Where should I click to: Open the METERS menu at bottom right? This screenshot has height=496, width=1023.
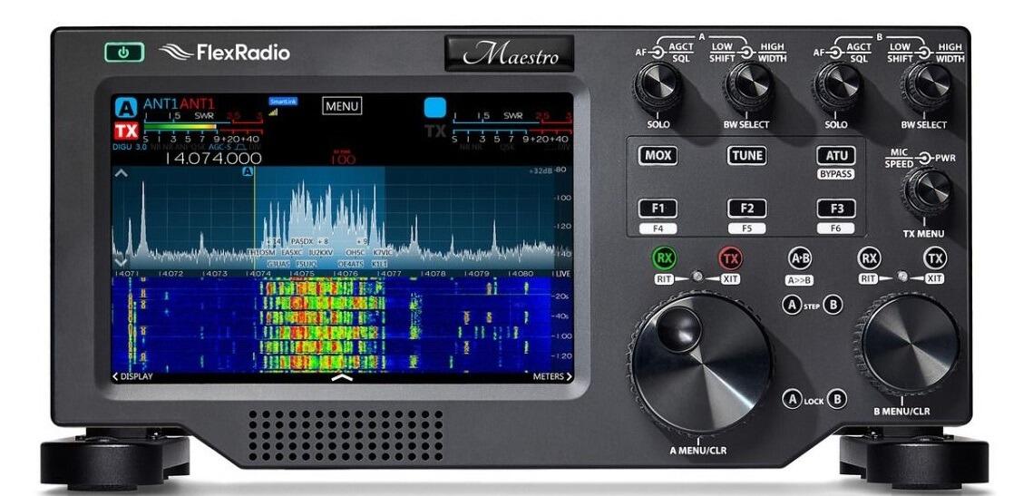pos(552,376)
